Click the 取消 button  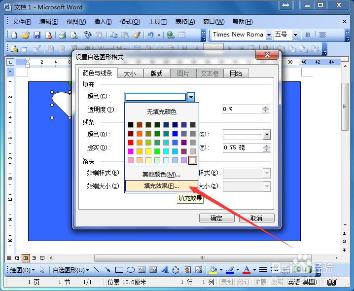[257, 218]
